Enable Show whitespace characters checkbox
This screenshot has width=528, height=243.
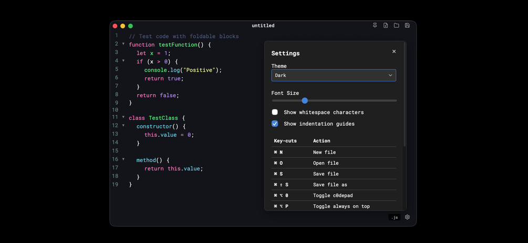(x=275, y=112)
